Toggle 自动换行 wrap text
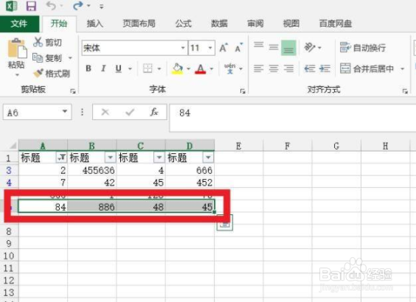Viewport: 416px width, 302px height. pos(363,48)
